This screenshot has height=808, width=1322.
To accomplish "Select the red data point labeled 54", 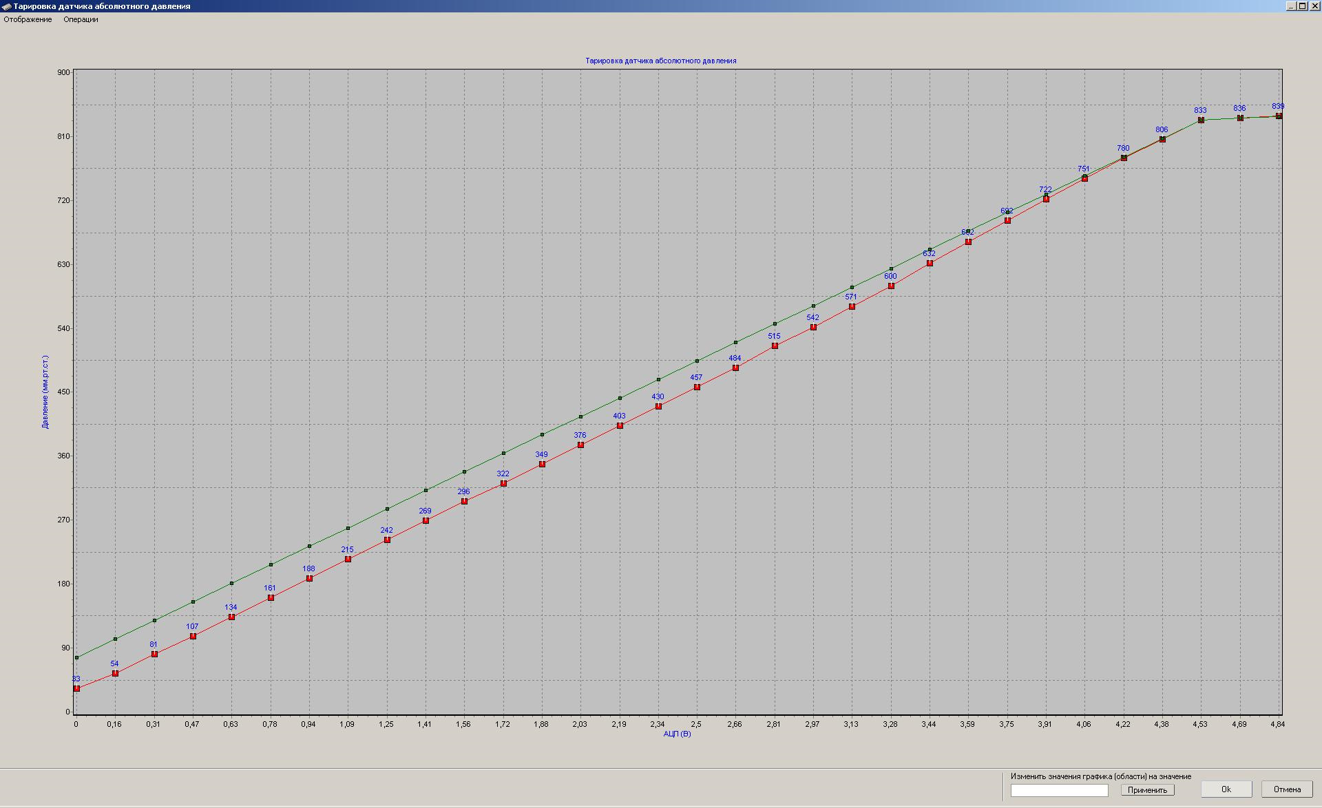I will pos(115,673).
